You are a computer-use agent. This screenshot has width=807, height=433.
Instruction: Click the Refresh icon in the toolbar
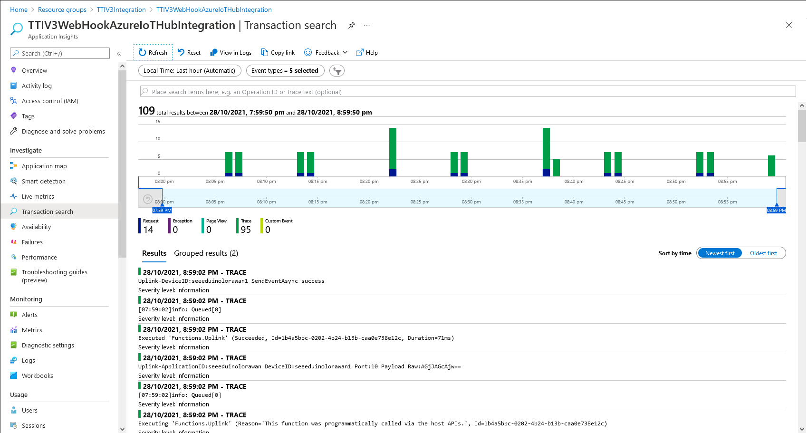142,53
